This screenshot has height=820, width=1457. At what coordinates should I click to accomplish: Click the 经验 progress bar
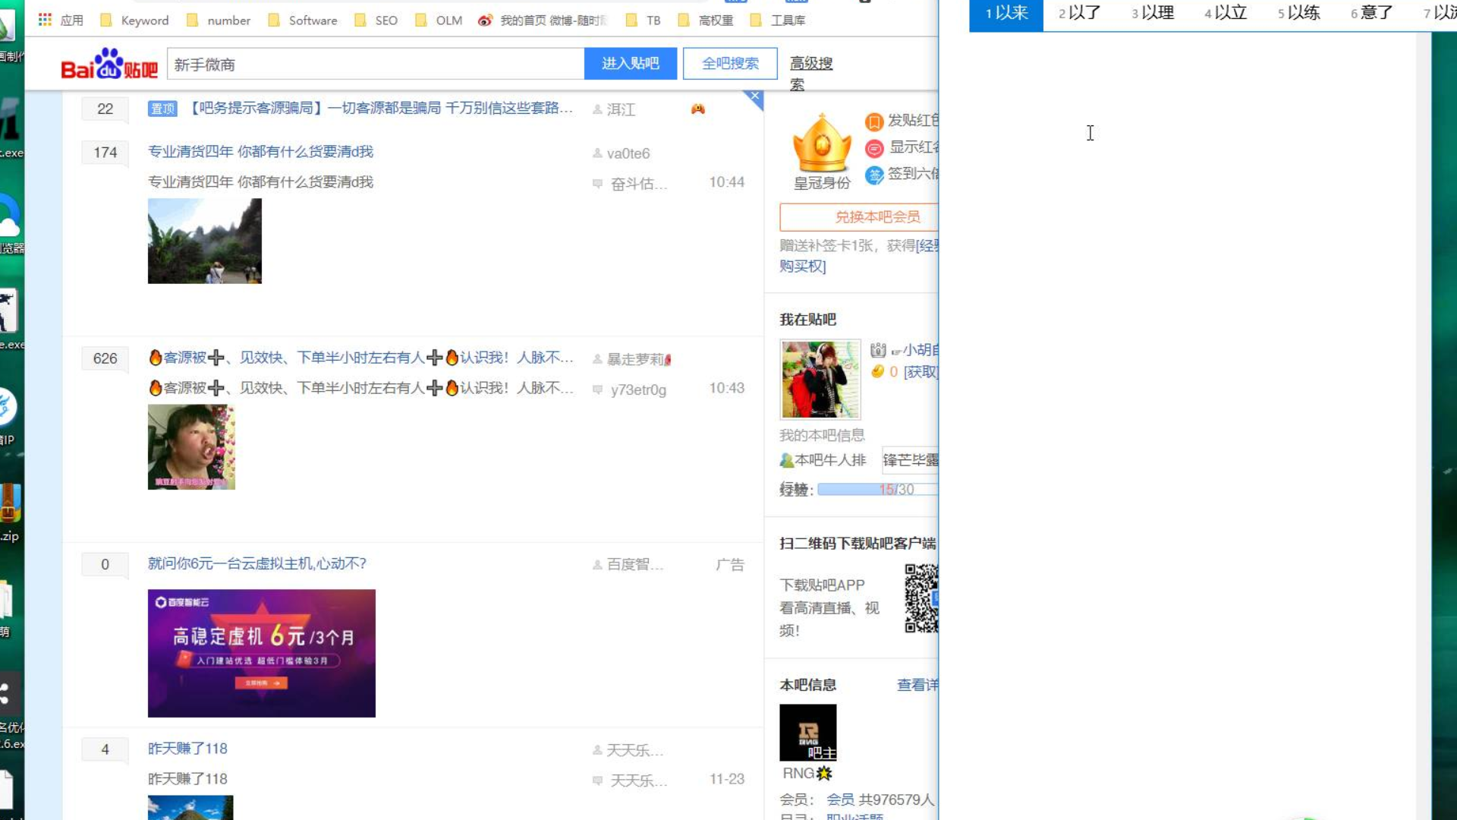click(x=878, y=490)
